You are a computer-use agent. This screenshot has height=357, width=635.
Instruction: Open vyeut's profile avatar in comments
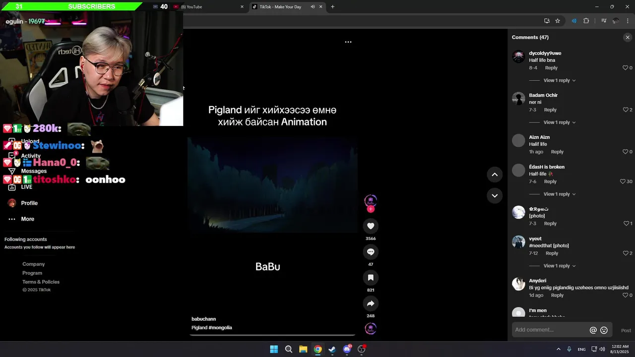(518, 242)
